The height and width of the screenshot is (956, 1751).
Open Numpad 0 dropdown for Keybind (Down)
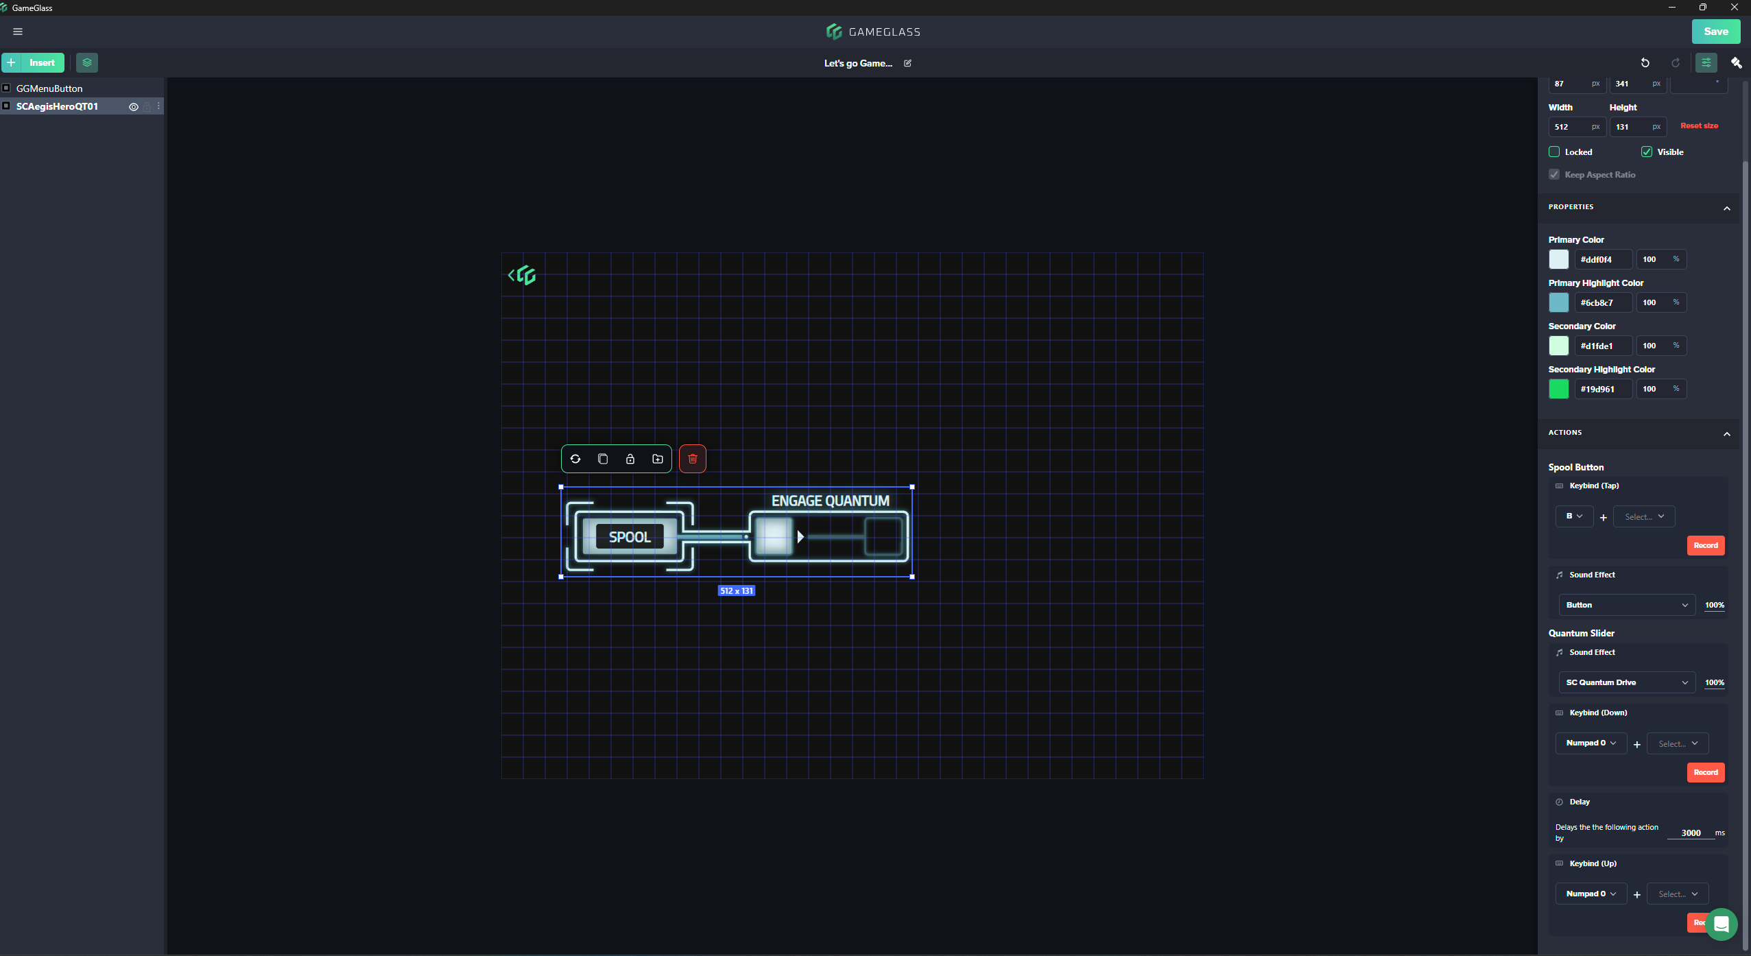click(x=1591, y=743)
